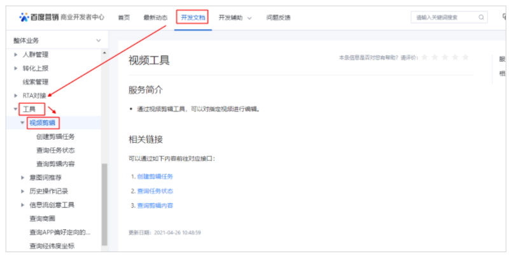Select 意图词推荐 in the sidebar
Image resolution: width=509 pixels, height=256 pixels.
pyautogui.click(x=45, y=178)
